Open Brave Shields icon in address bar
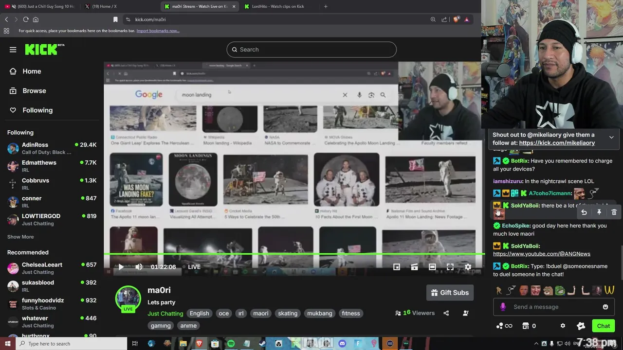This screenshot has height=350, width=623. (456, 19)
